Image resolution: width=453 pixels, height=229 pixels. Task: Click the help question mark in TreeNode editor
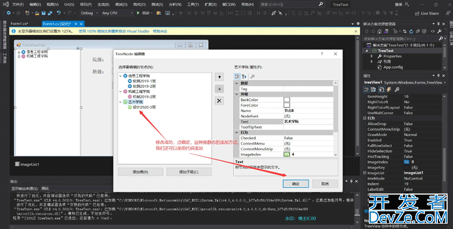pos(322,54)
